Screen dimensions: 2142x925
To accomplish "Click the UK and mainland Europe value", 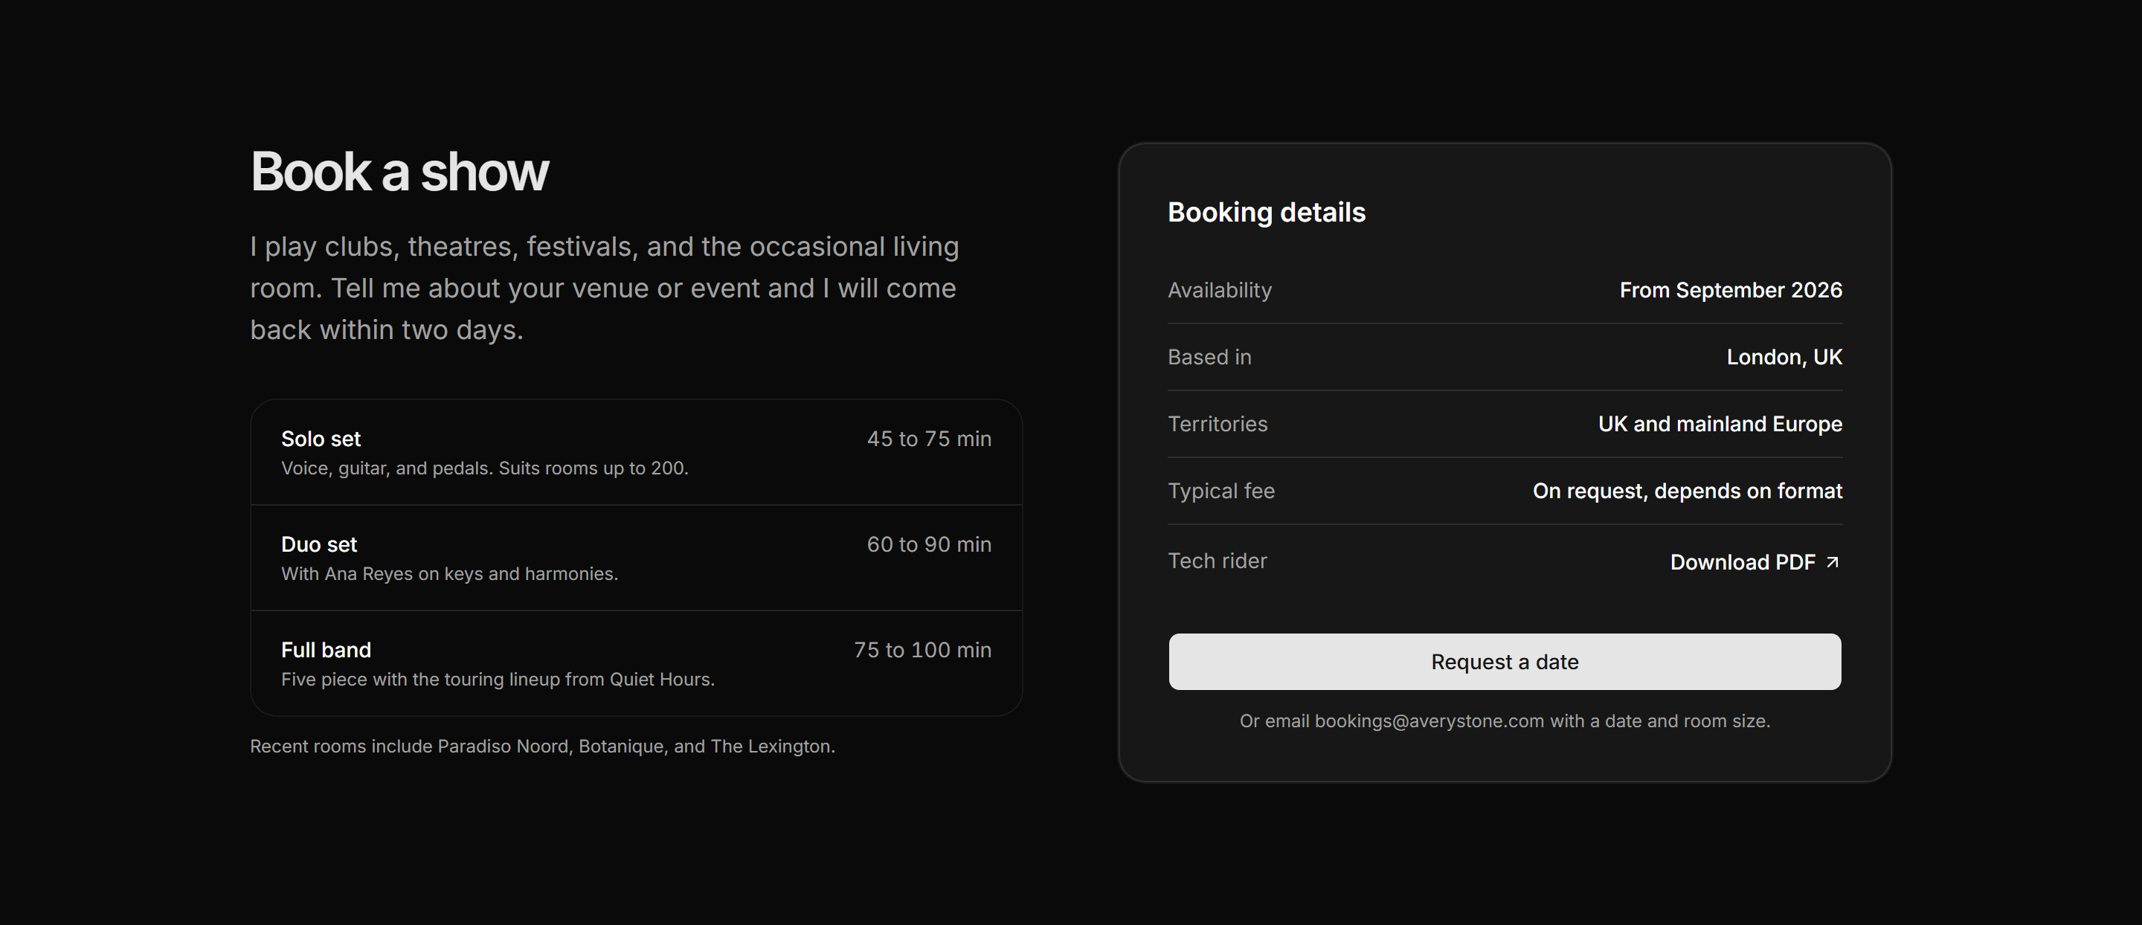I will 1720,424.
